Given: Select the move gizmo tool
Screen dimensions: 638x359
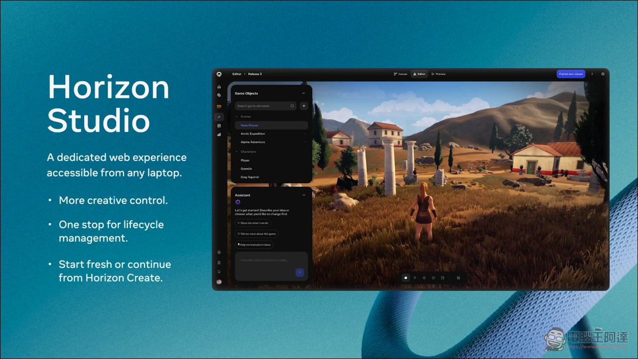Looking at the screenshot, I should tap(424, 278).
